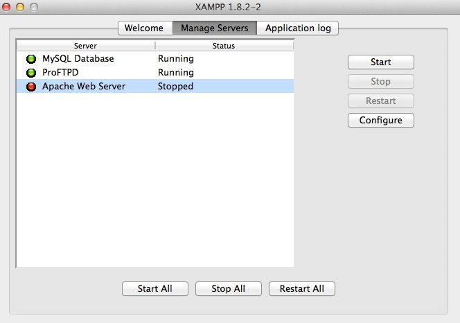Viewport: 460px width, 323px height.
Task: Click the Stopped status of Apache Web Server
Action: click(x=175, y=87)
